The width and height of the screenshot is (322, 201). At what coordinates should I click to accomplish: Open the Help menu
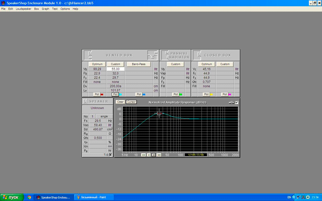point(75,9)
